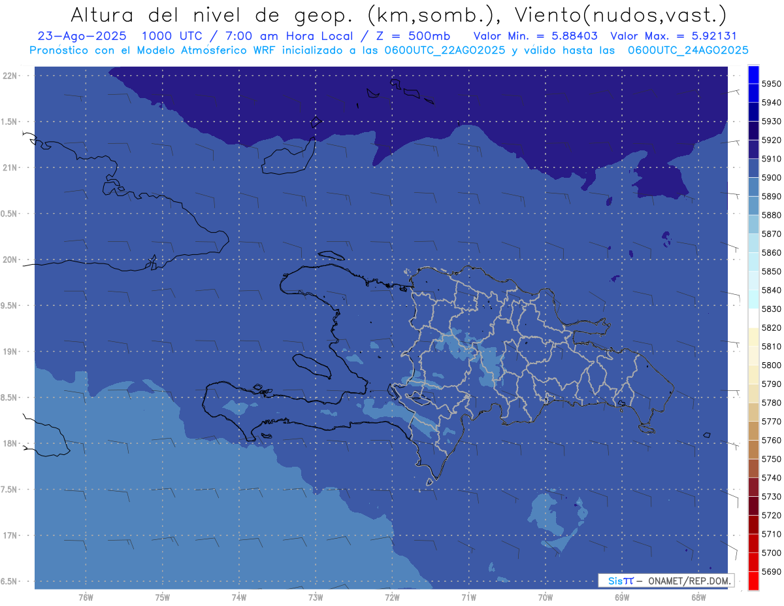Click legend swatch between 5840 and 5850
Image resolution: width=784 pixels, height=606 pixels.
[753, 280]
